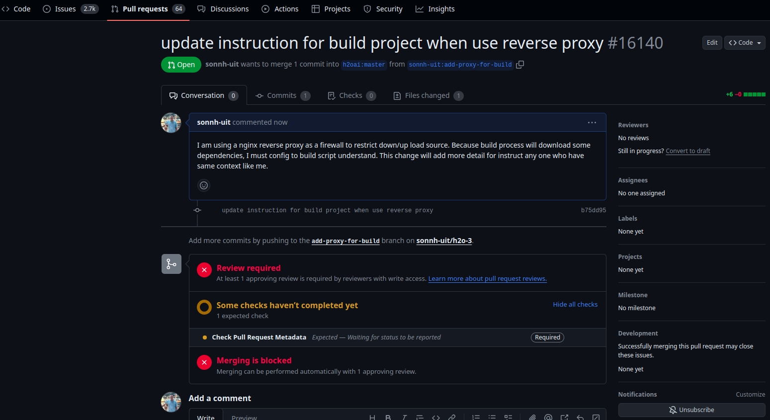Unsubscribe from notifications

pyautogui.click(x=691, y=410)
